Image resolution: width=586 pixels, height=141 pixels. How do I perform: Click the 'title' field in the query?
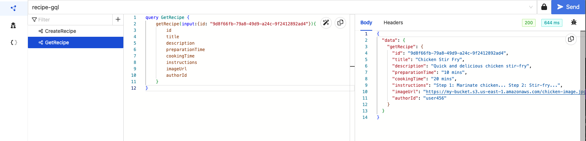pyautogui.click(x=173, y=37)
